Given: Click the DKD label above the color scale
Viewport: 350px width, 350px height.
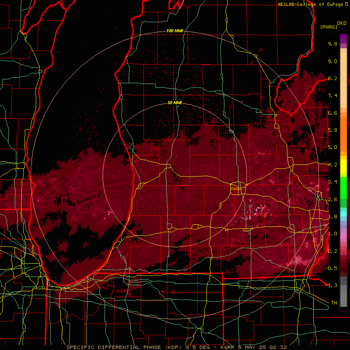Looking at the screenshot, I should click(342, 23).
